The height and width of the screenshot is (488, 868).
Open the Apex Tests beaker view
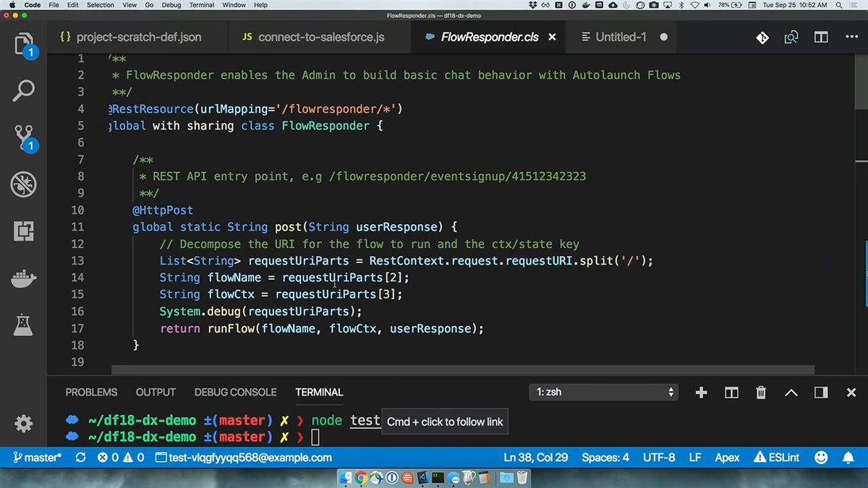pos(23,325)
